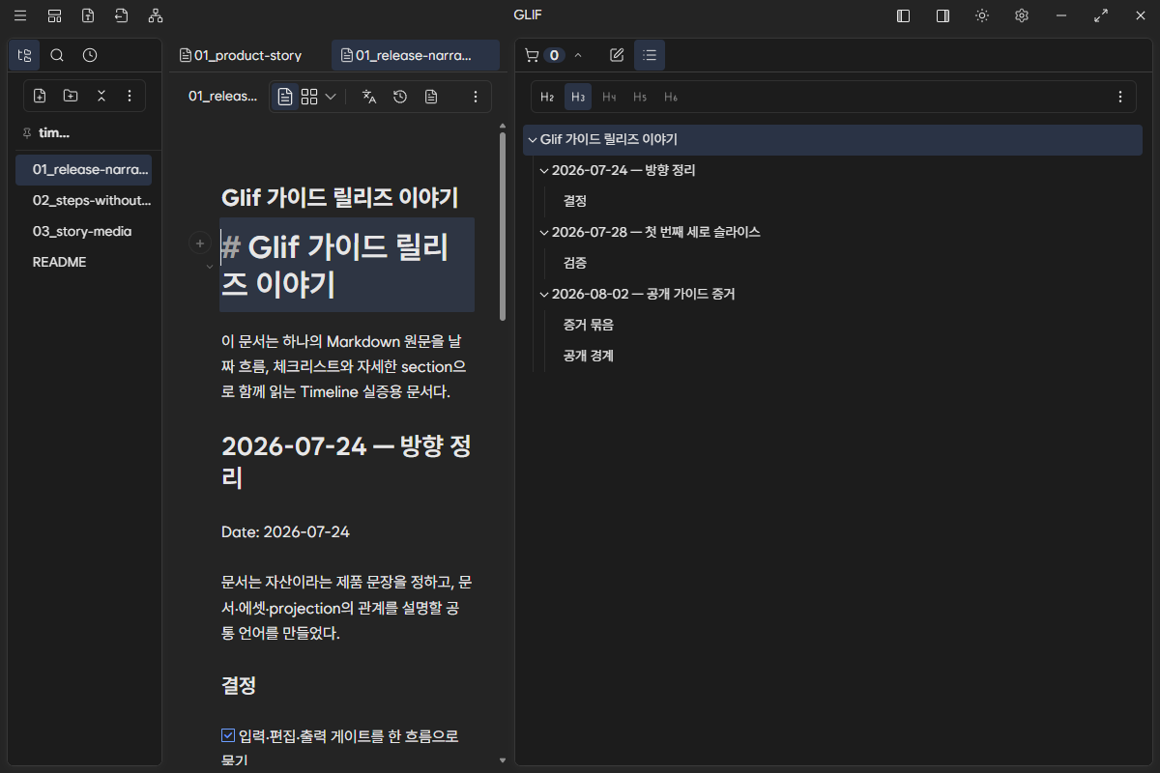Click the small chevron under the add-block button

click(209, 266)
